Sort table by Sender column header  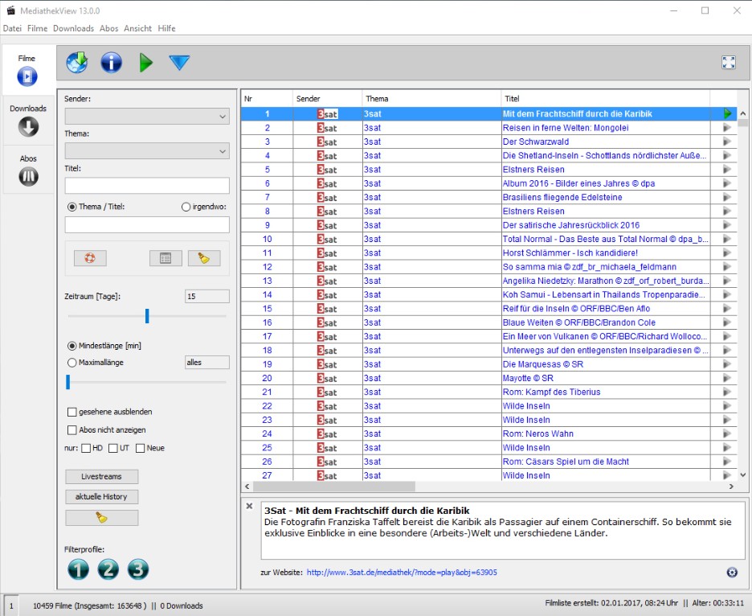pyautogui.click(x=328, y=98)
